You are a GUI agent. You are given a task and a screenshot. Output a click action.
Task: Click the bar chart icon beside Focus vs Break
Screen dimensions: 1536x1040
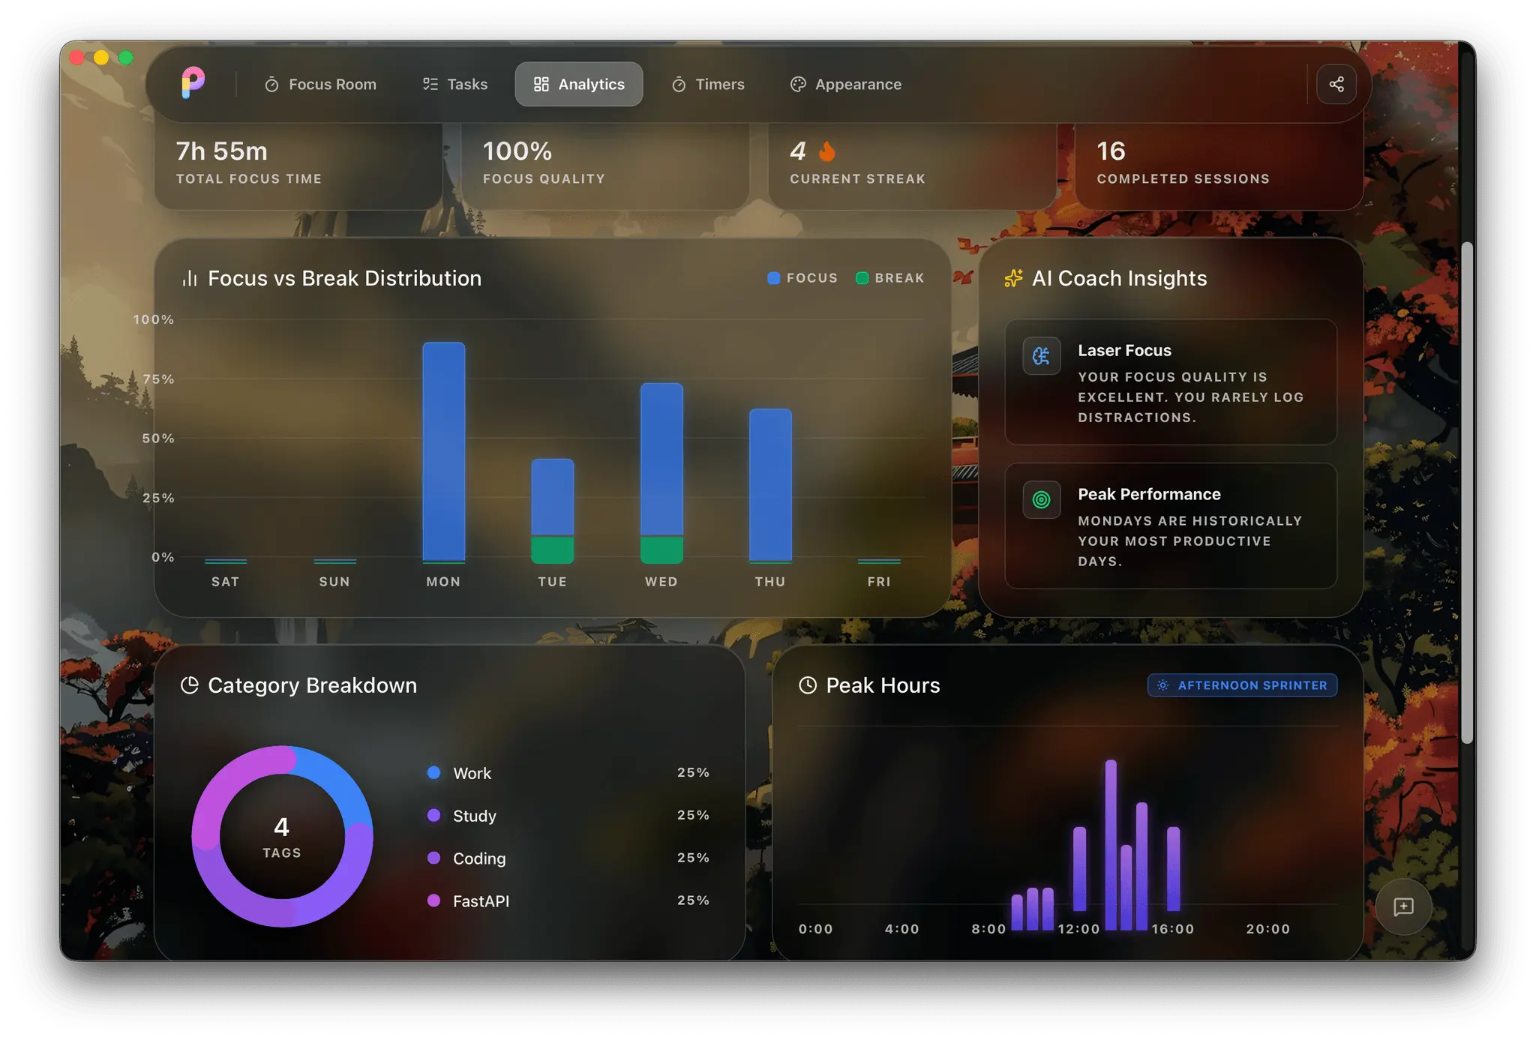pos(190,278)
